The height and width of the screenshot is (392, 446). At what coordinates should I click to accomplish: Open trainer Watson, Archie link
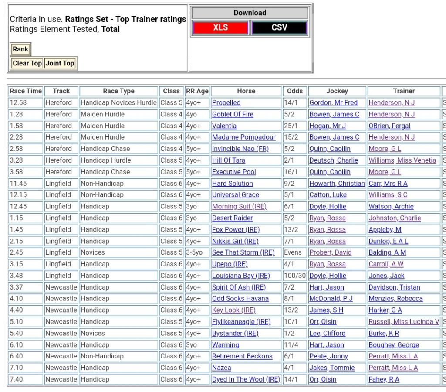(391, 207)
